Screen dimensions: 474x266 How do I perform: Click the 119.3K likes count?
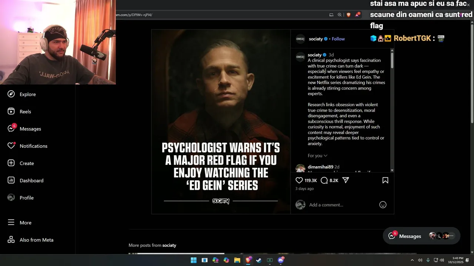pos(311,181)
